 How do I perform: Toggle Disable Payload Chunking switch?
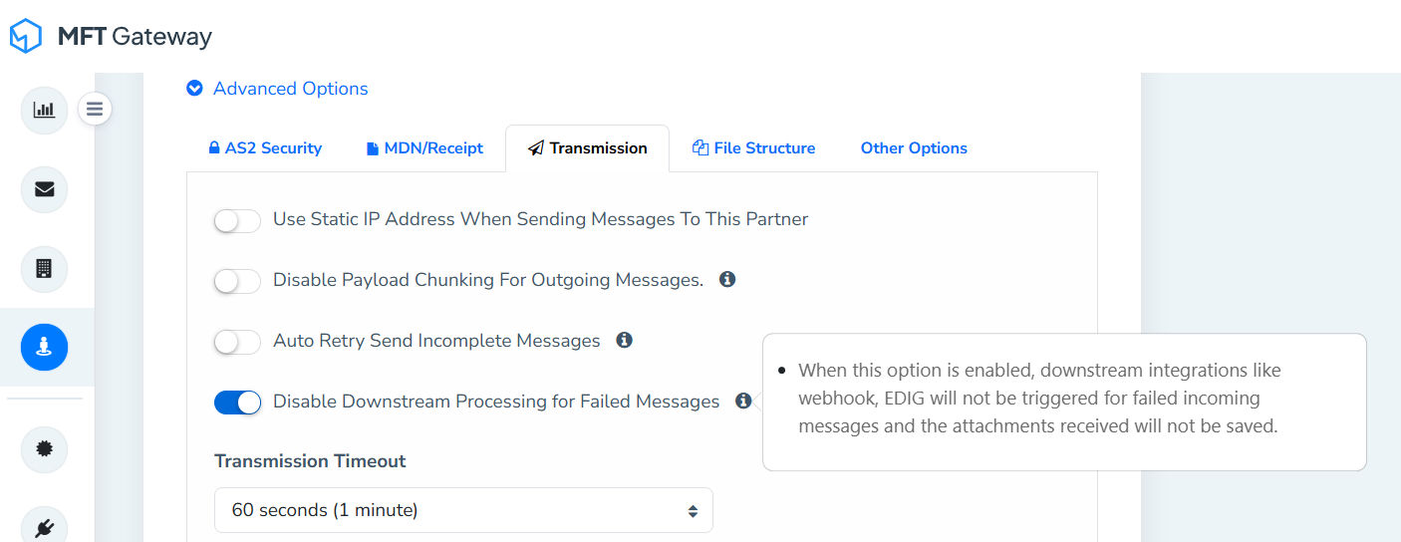tap(237, 281)
